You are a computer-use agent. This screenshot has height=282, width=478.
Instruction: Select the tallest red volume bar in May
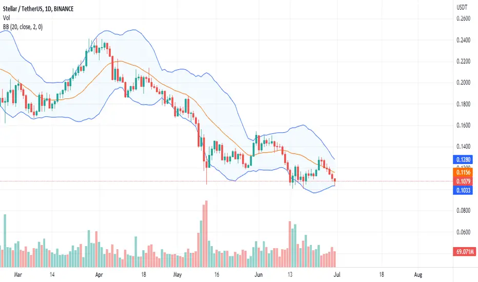(x=206, y=234)
